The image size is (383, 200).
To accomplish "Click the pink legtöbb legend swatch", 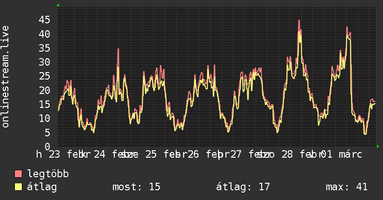I will click(x=18, y=173).
